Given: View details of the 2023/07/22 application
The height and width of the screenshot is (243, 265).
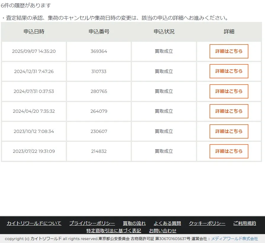Looking at the screenshot, I should click(x=229, y=151).
